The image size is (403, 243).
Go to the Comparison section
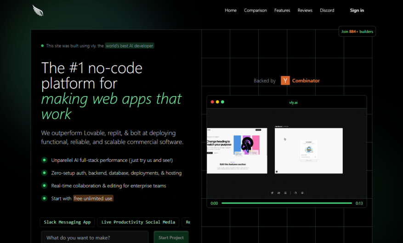(x=255, y=10)
